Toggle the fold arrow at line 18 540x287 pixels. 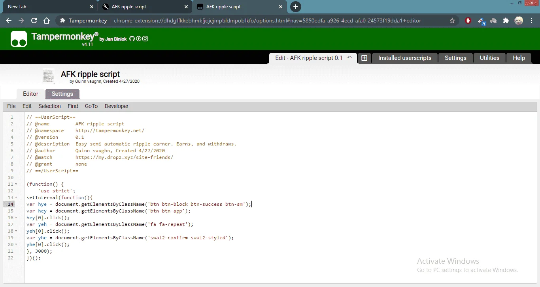point(16,231)
